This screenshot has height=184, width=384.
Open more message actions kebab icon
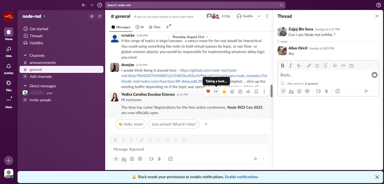point(264,91)
